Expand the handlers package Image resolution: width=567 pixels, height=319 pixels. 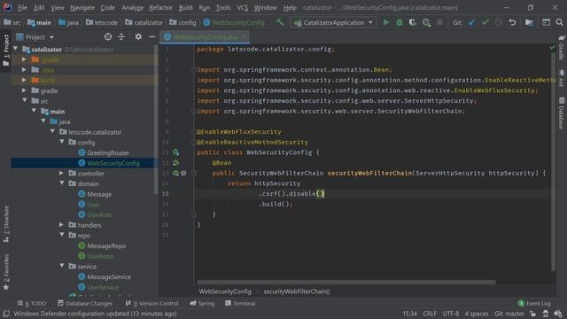[61, 224]
